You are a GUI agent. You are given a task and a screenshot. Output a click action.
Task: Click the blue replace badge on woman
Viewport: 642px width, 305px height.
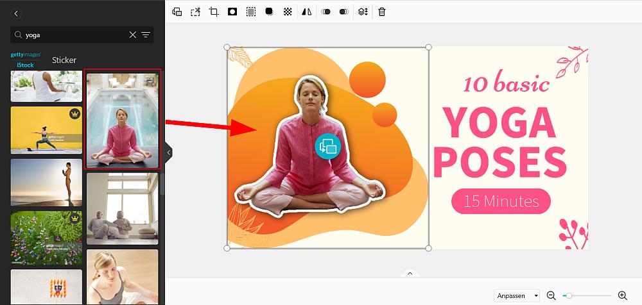point(327,146)
